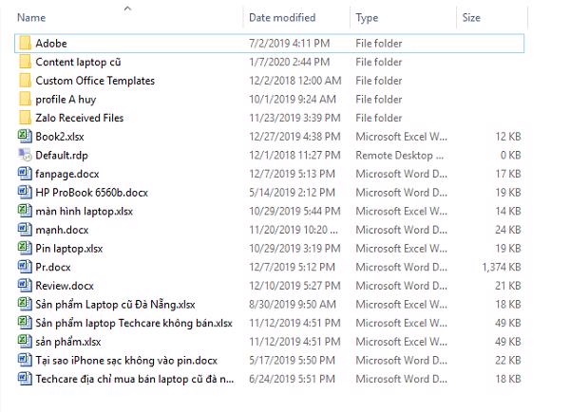Click the Review.docx Word icon

pos(25,285)
